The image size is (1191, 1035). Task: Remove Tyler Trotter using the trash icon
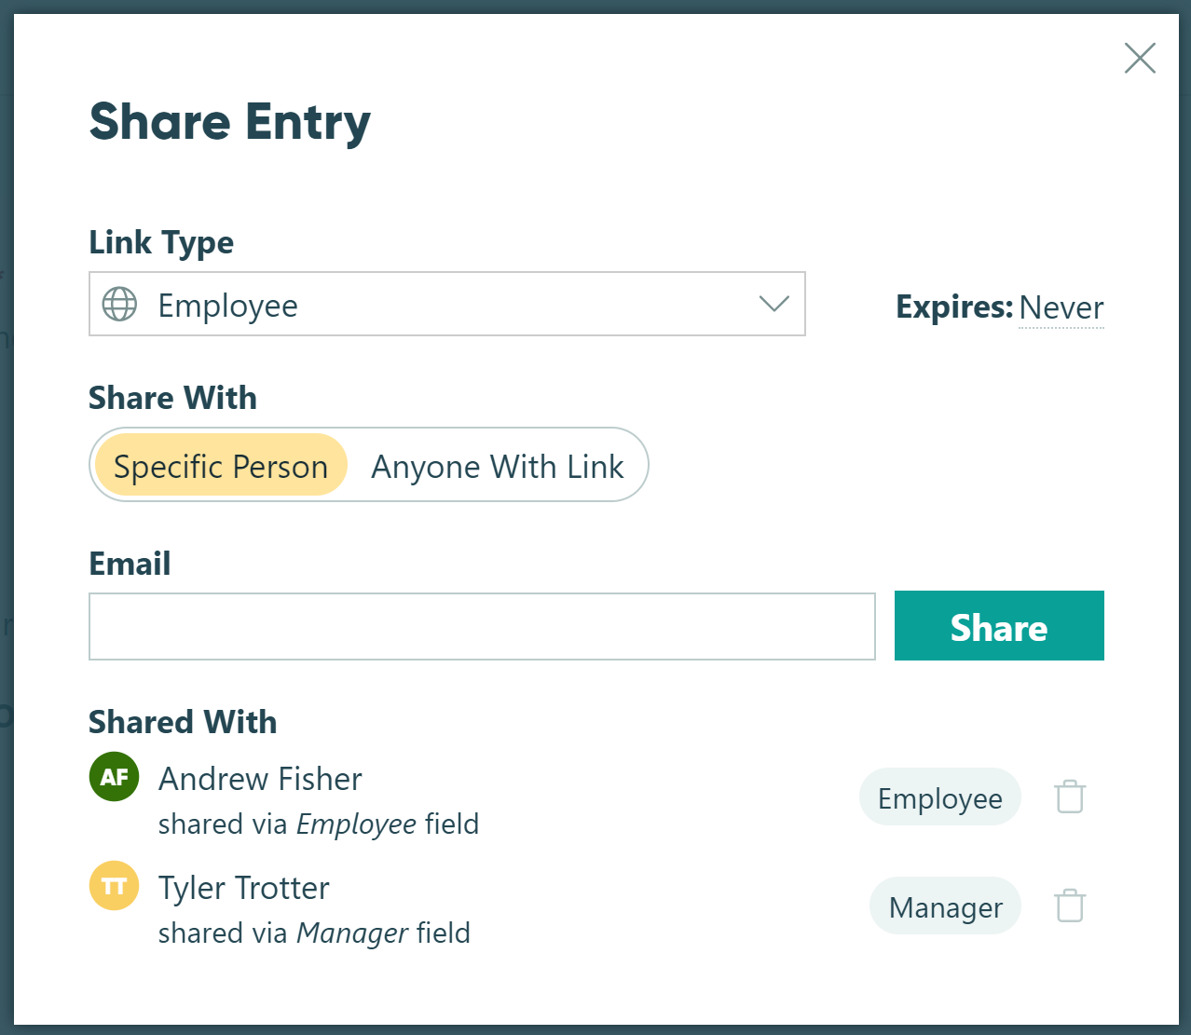[1069, 905]
